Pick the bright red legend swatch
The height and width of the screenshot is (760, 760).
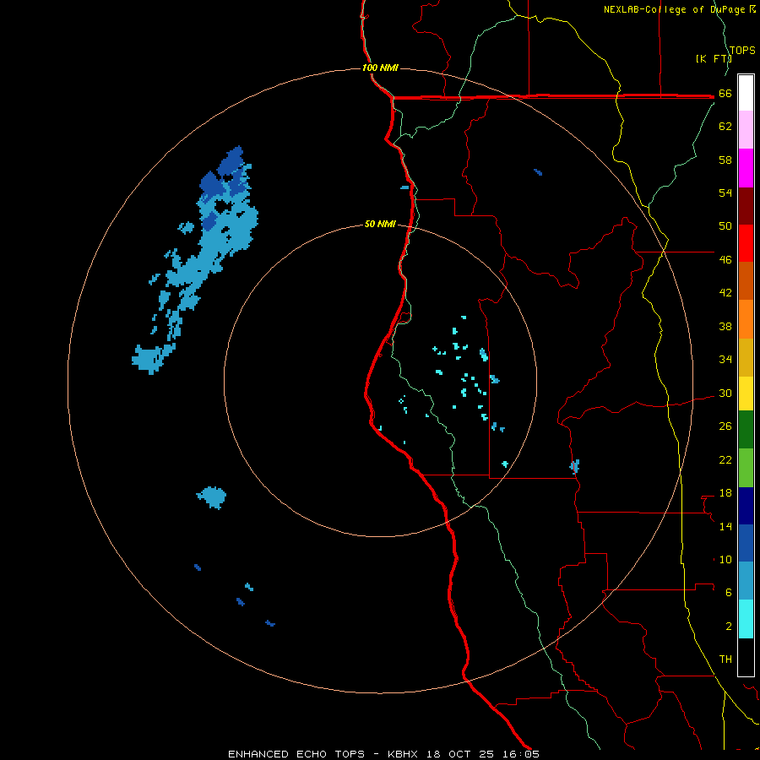pos(746,243)
